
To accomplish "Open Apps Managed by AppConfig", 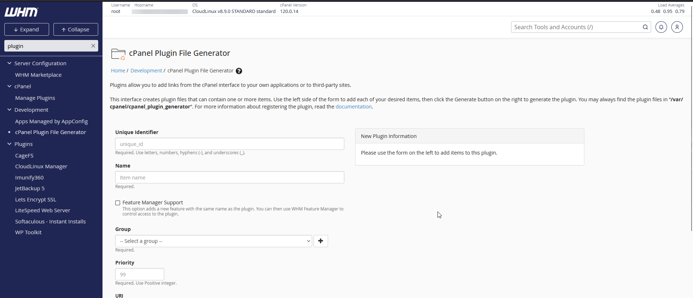I will click(x=51, y=121).
